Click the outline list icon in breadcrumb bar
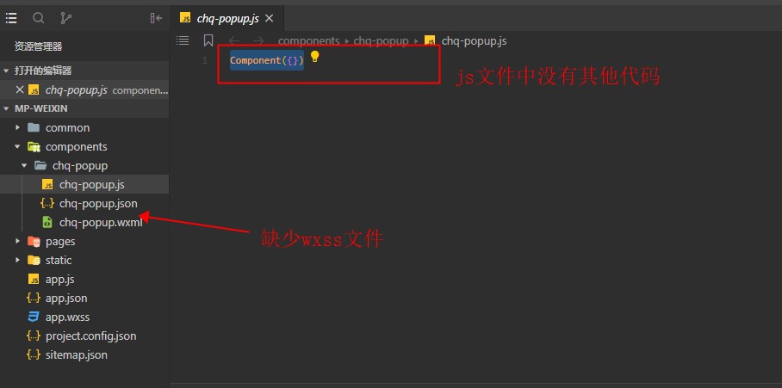This screenshot has height=388, width=782. click(x=183, y=40)
